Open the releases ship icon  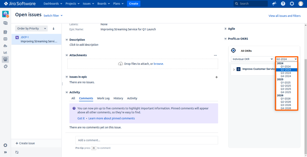[5, 46]
